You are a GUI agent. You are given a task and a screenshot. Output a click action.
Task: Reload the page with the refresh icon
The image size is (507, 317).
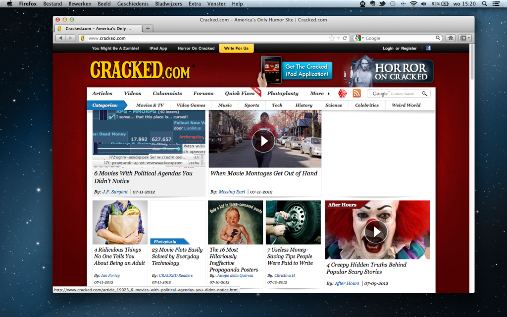point(345,38)
